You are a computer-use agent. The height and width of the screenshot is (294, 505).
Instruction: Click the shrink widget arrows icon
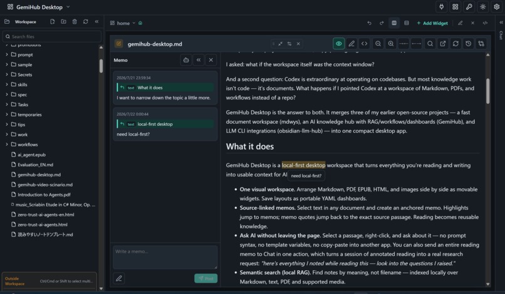pyautogui.click(x=281, y=44)
